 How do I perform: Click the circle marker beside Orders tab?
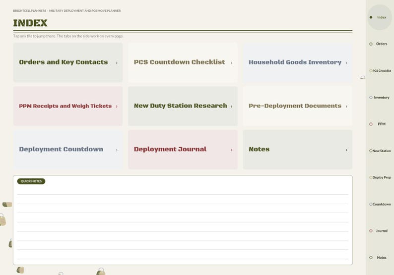pyautogui.click(x=371, y=44)
